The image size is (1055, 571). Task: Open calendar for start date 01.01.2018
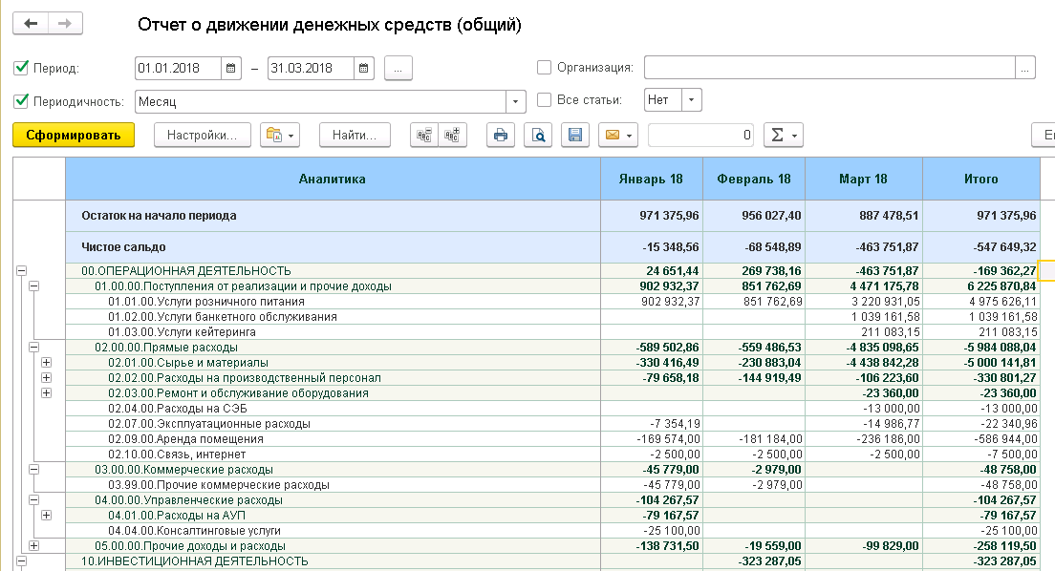point(230,68)
